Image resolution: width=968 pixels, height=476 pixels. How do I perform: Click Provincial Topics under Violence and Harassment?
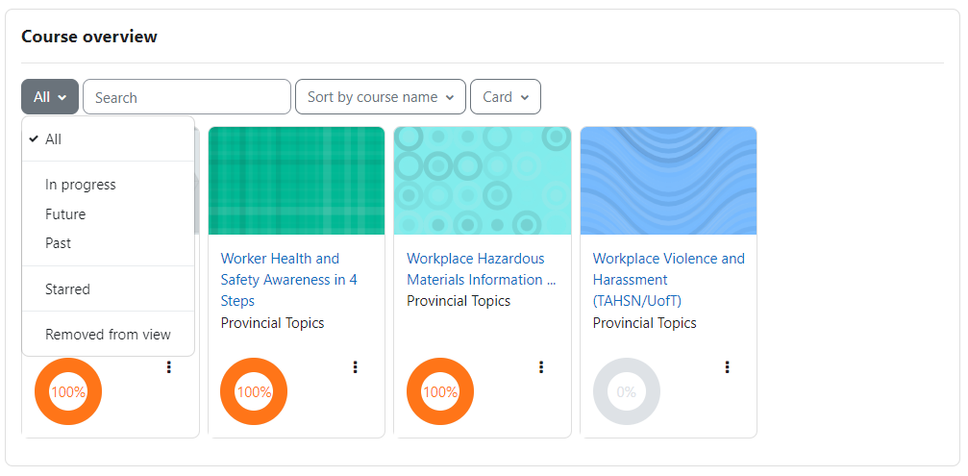pos(644,323)
